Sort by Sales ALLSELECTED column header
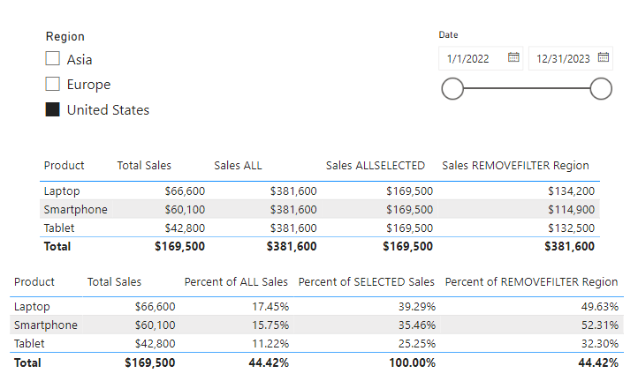638x381 pixels. click(x=375, y=166)
